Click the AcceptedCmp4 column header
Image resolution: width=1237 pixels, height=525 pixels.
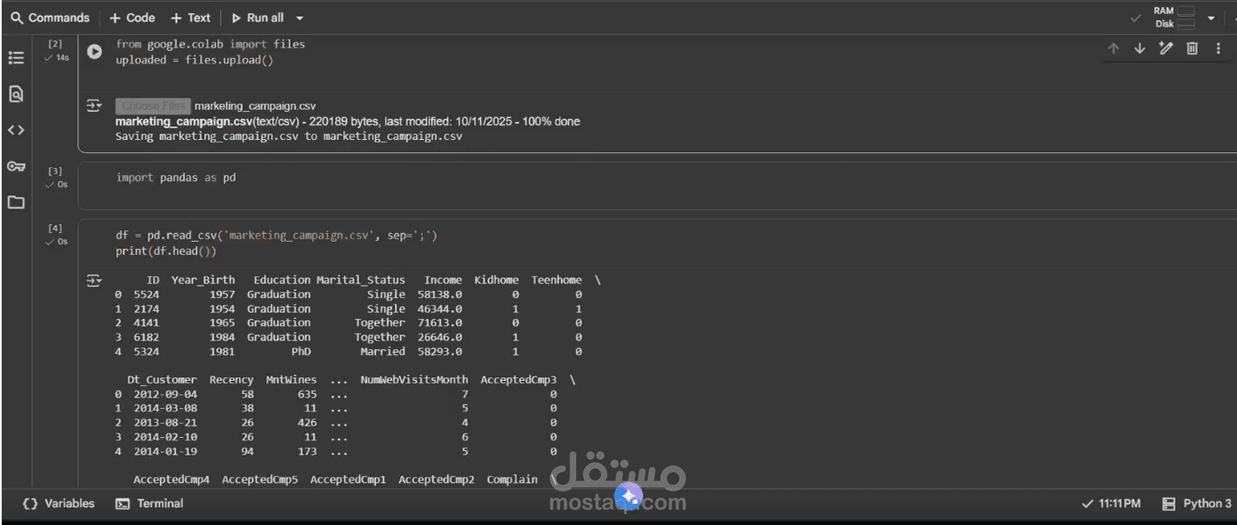172,479
